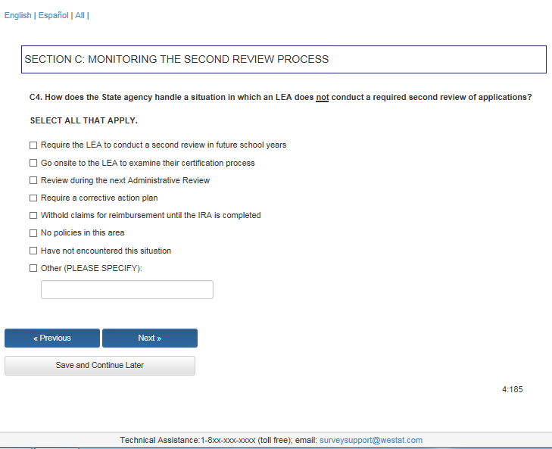This screenshot has height=449, width=552.
Task: Click the 'SELECT ALL THAT APPLY' instruction
Action: pyautogui.click(x=83, y=120)
